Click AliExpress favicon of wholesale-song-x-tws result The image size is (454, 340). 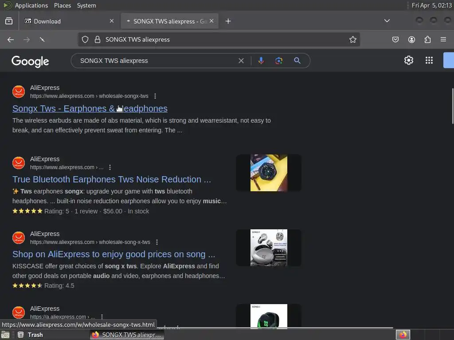[19, 238]
